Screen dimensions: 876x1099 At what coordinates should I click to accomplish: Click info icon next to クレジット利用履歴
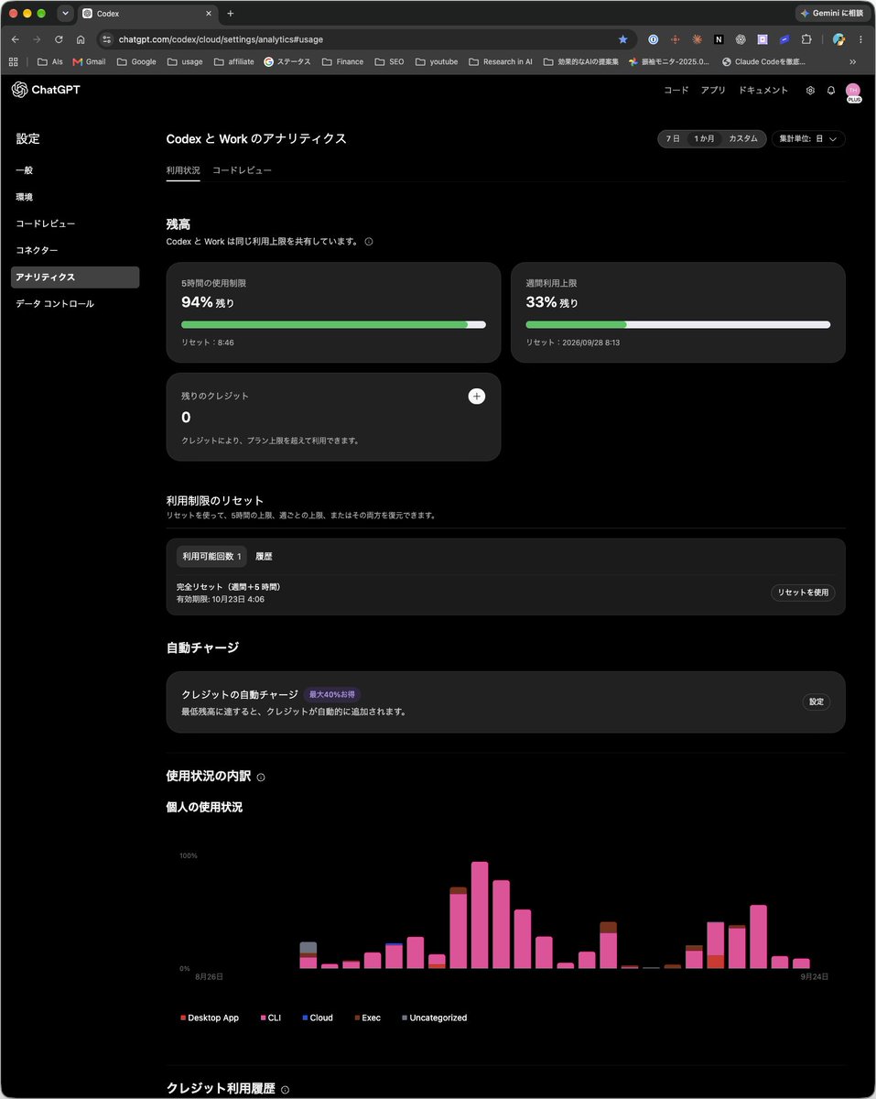click(286, 1090)
